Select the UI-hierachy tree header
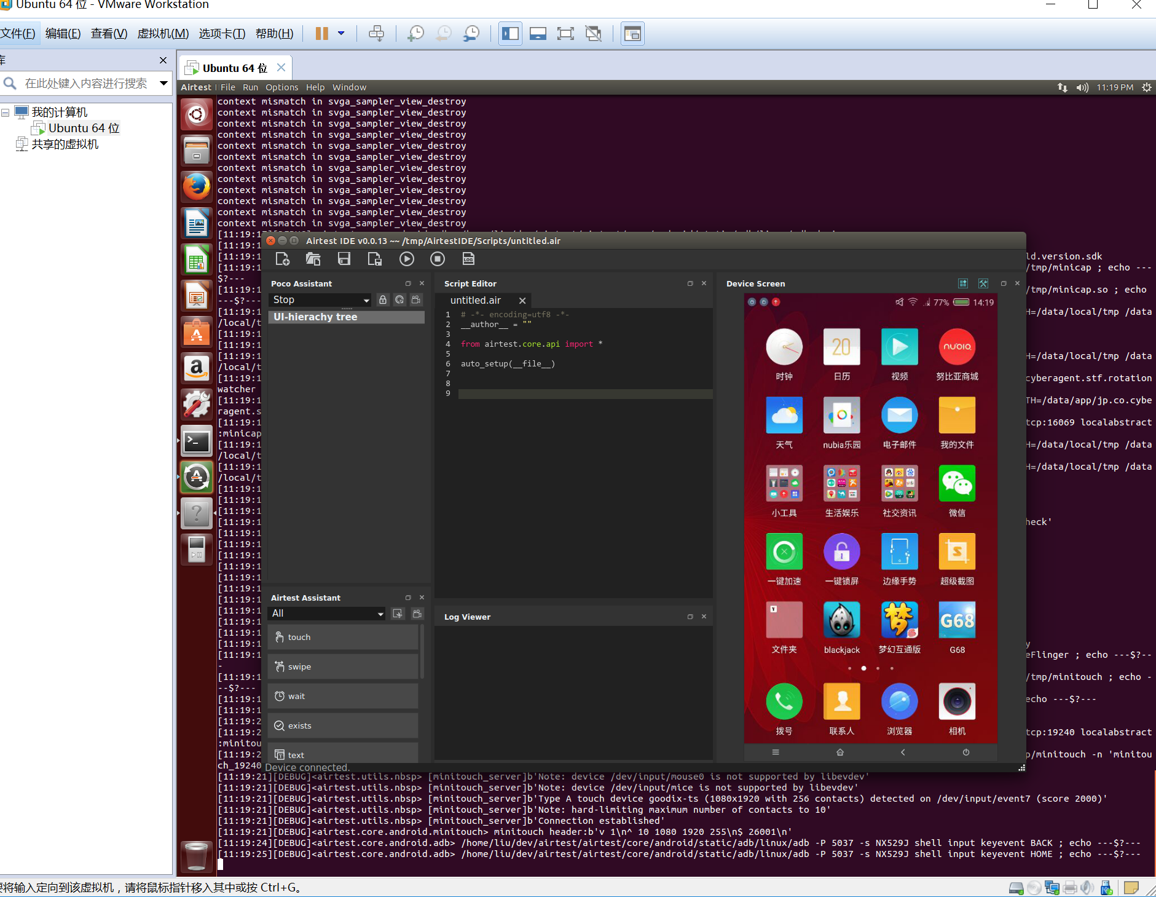This screenshot has width=1156, height=897. [x=347, y=317]
